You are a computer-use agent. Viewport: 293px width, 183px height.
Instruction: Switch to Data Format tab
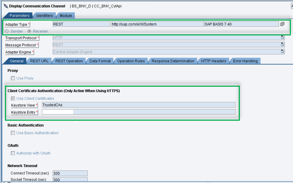click(x=100, y=61)
